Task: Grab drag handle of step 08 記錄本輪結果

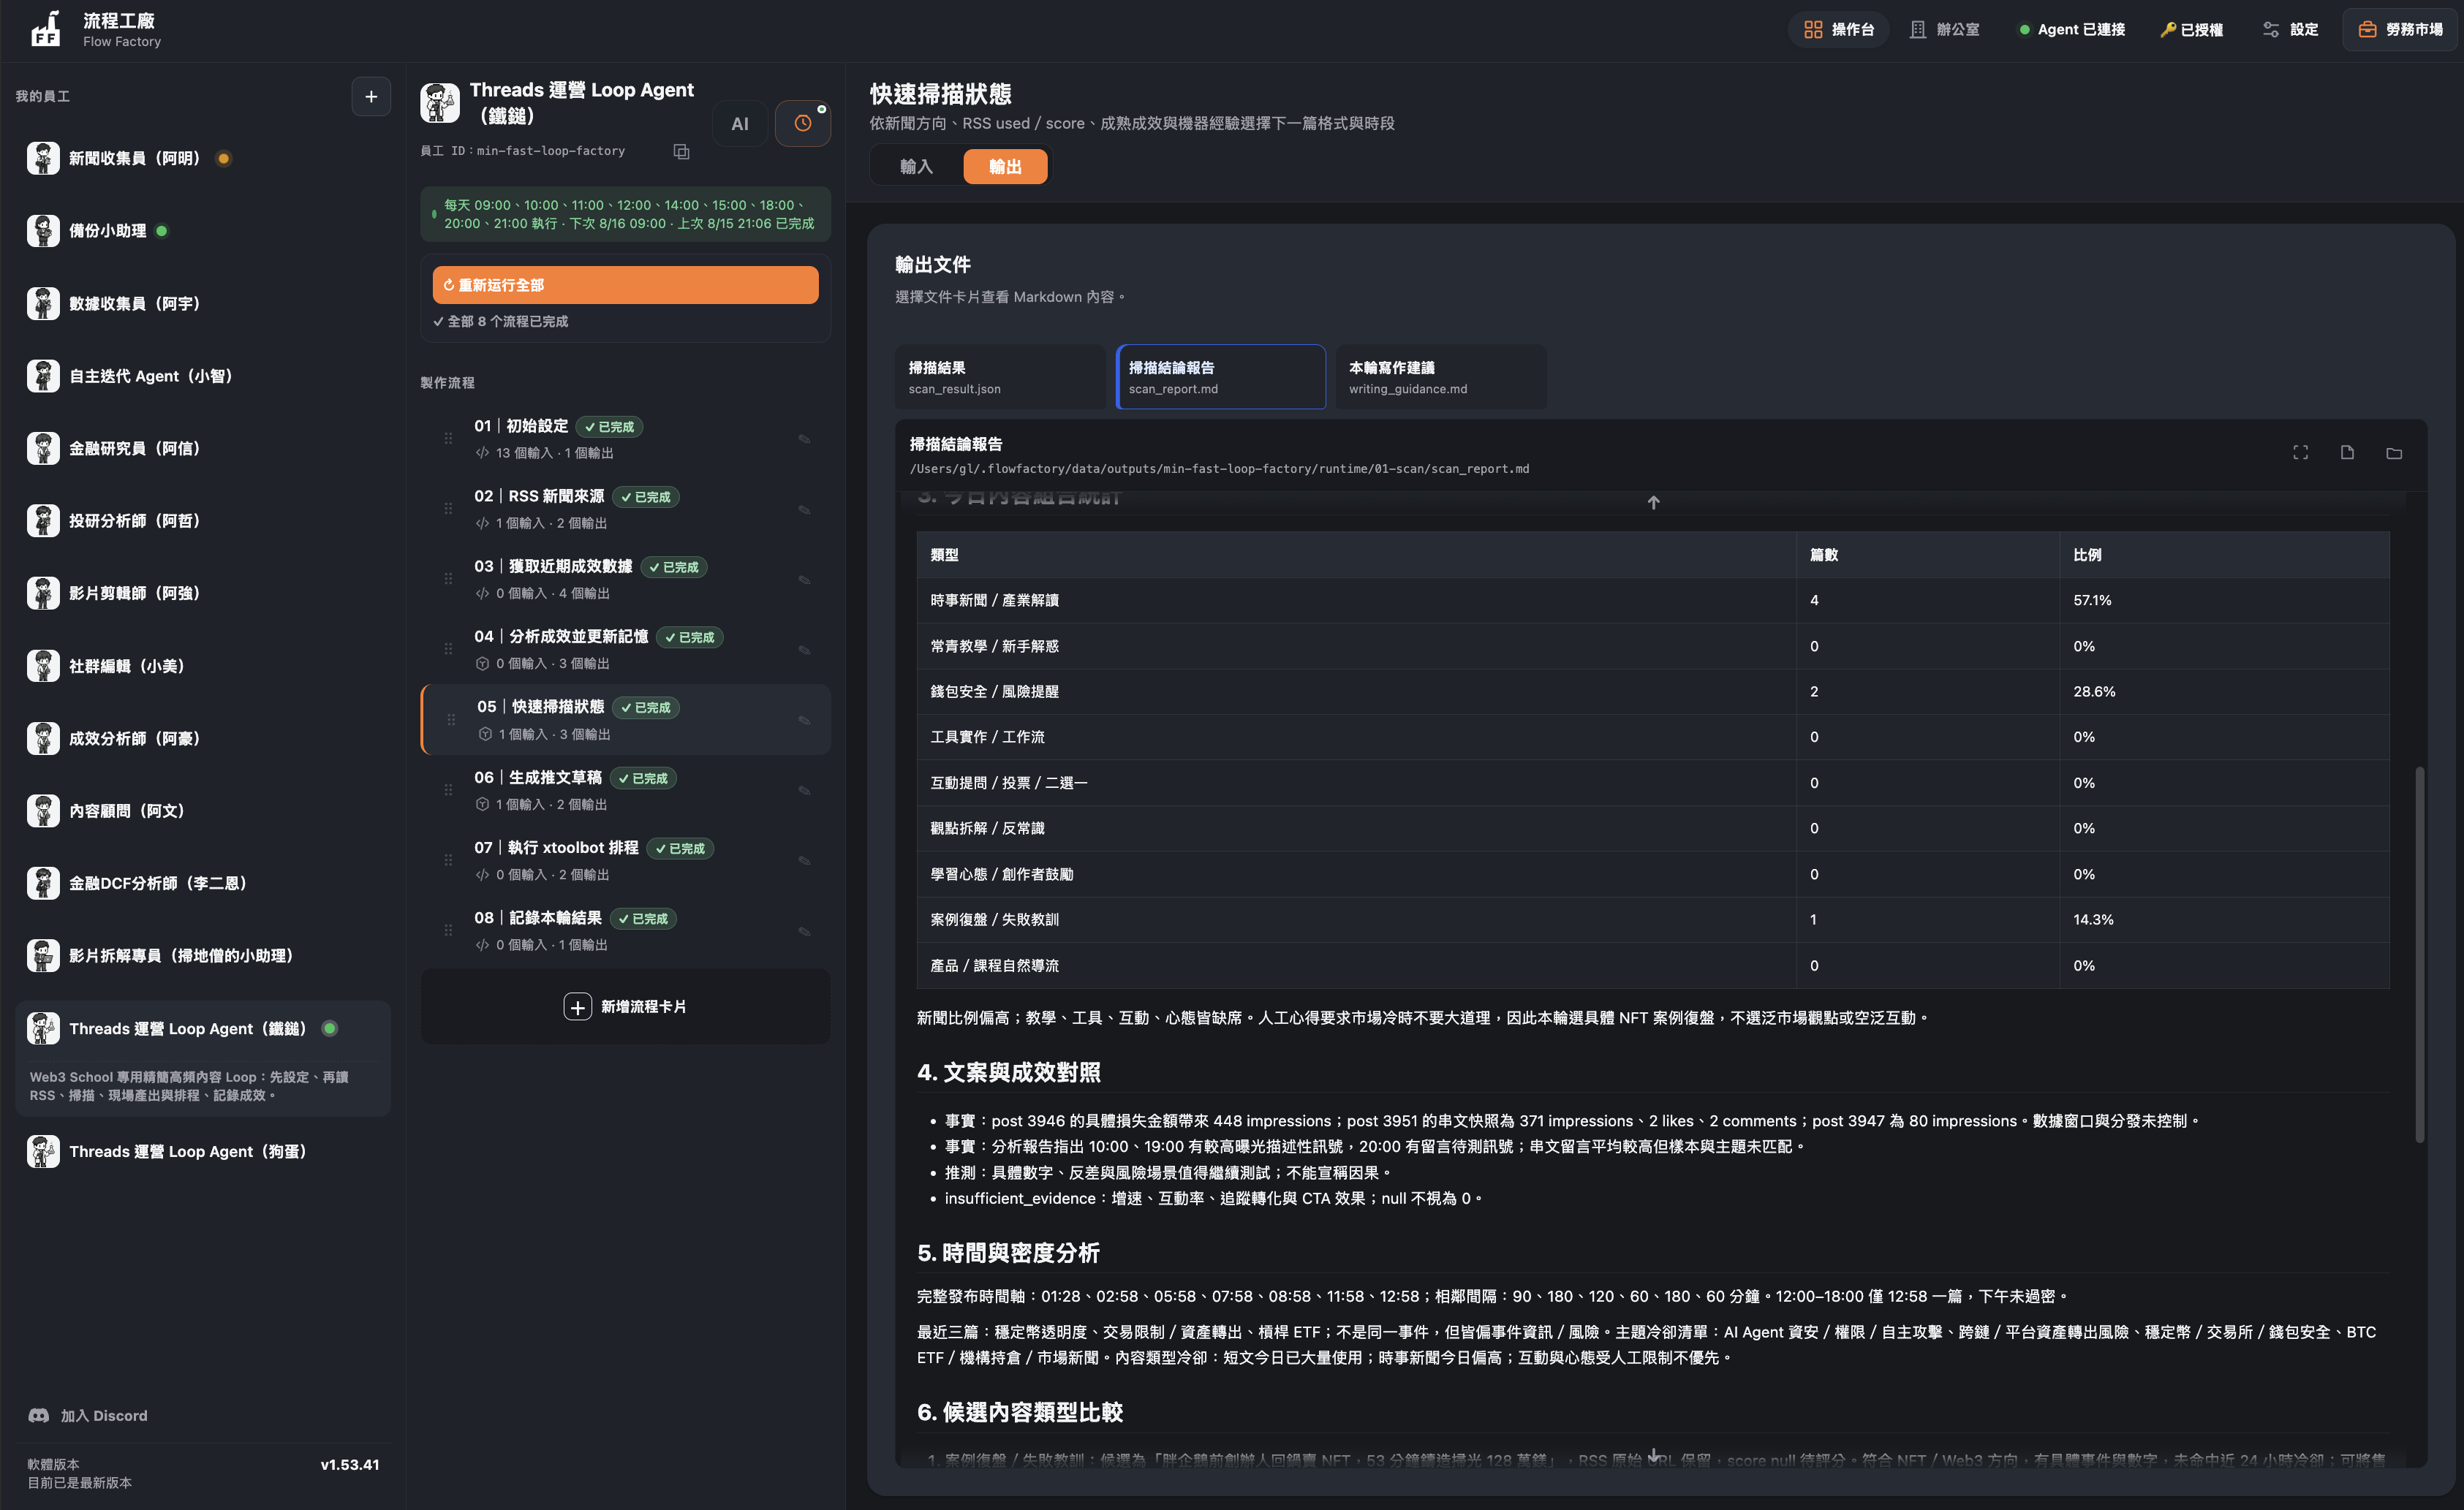Action: [x=448, y=930]
